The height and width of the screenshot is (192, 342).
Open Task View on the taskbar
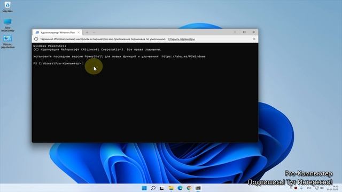tap(161, 188)
